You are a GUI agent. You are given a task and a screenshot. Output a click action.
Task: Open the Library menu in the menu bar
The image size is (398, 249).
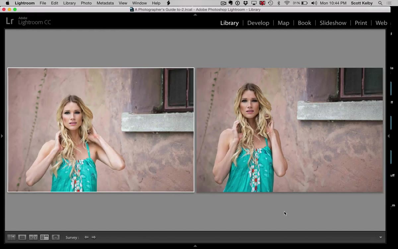[x=69, y=3]
